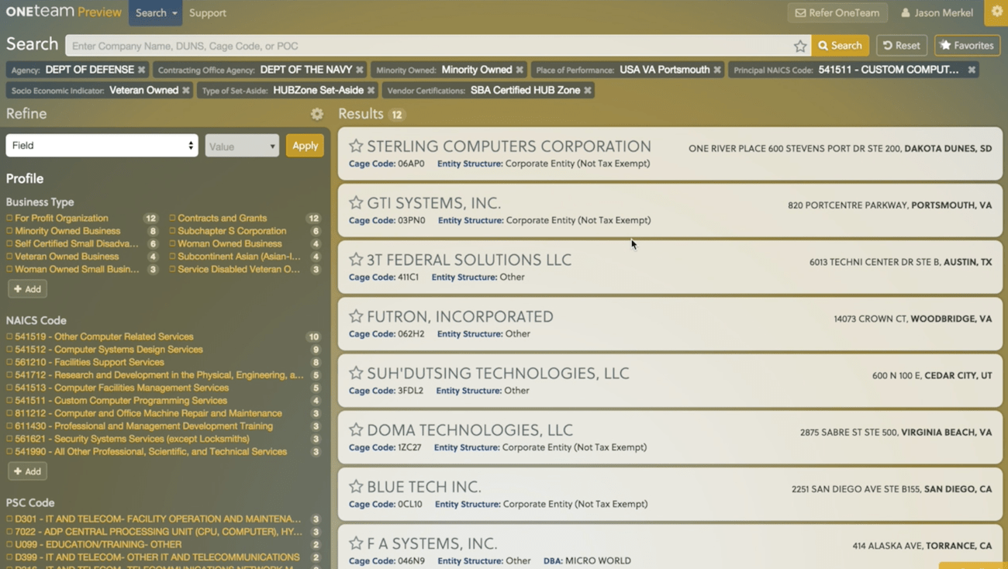This screenshot has width=1008, height=569.
Task: Check the Contracts and Grants checkbox
Action: point(172,218)
